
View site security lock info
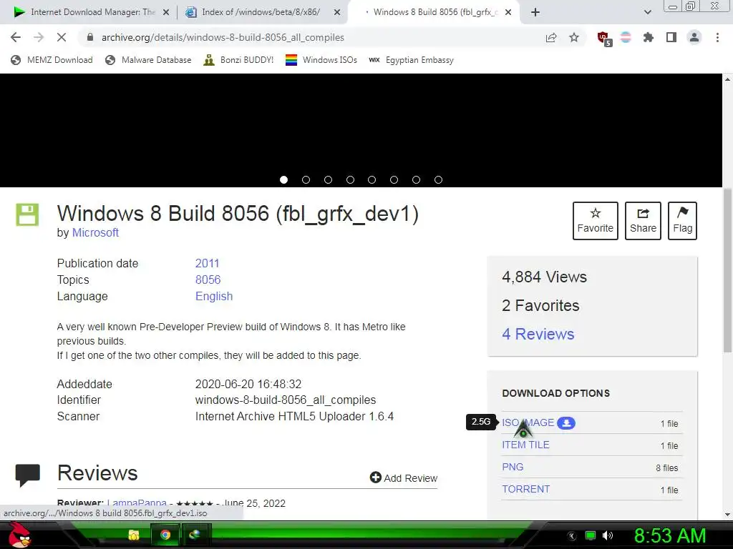point(90,37)
